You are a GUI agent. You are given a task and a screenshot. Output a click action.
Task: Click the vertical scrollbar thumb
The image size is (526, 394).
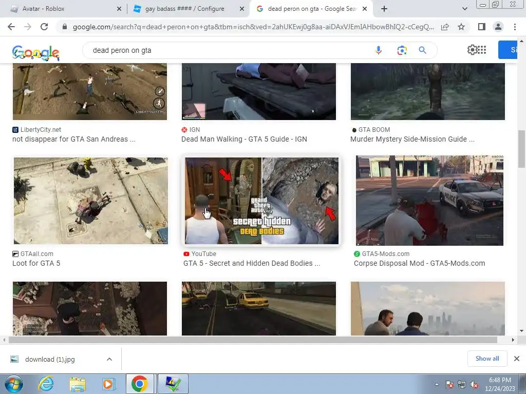coord(521,149)
